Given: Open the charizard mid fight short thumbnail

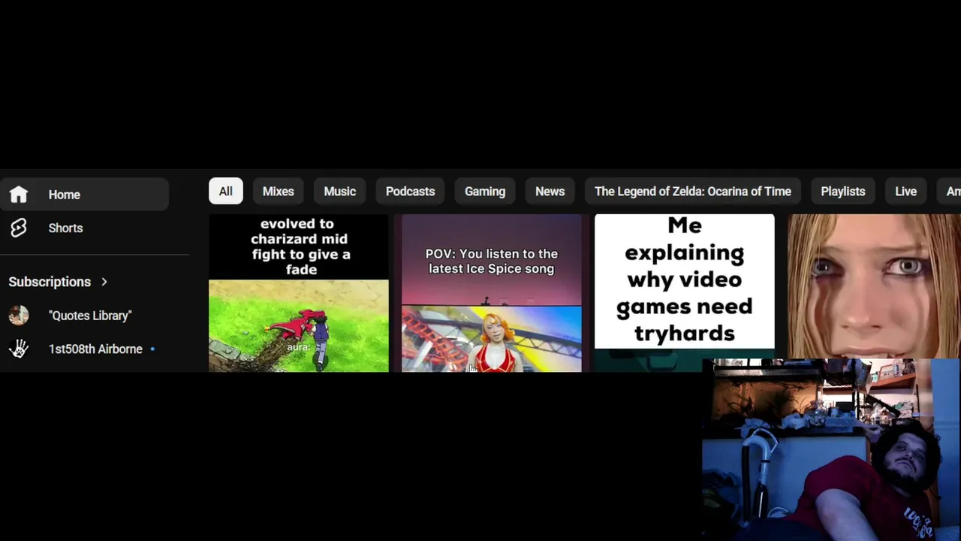Looking at the screenshot, I should pos(299,293).
